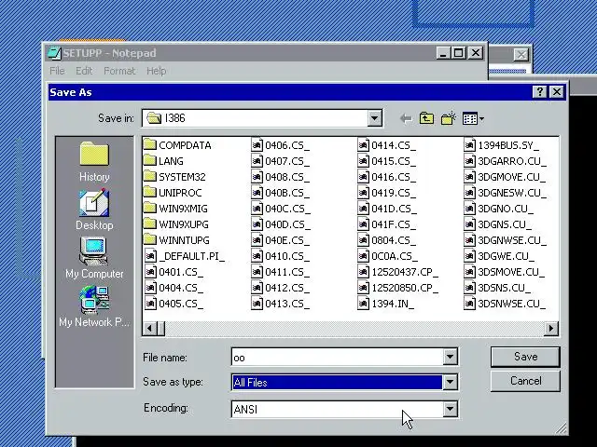The image size is (597, 447).
Task: Select the 3DGWE.CU_ file
Action: point(499,256)
